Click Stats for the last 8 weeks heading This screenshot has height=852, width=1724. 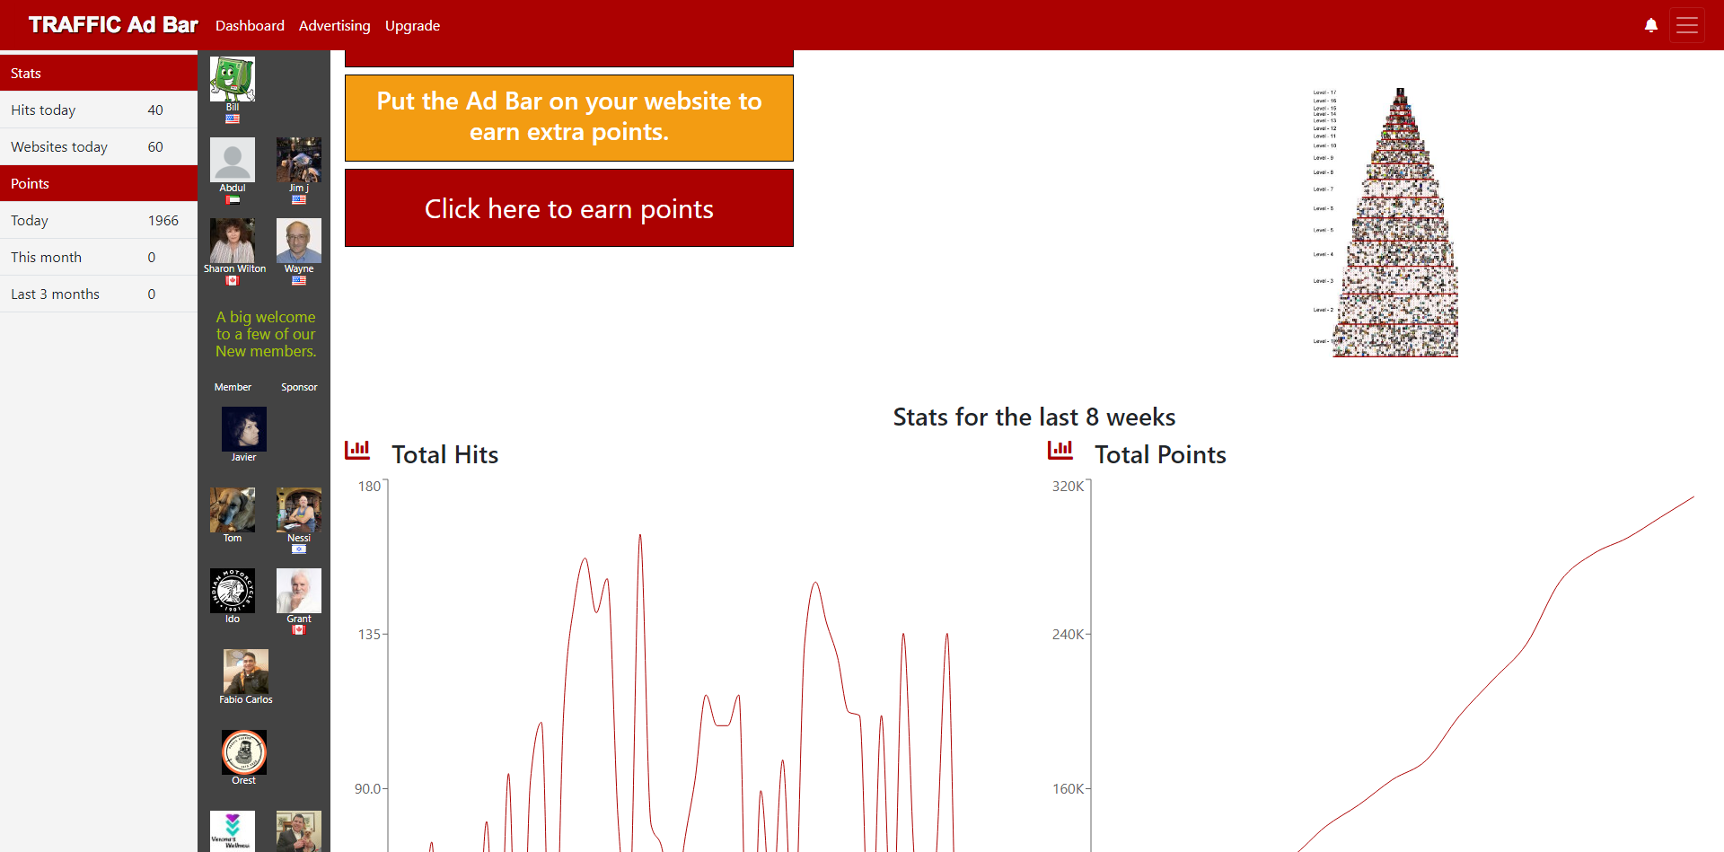point(1034,417)
